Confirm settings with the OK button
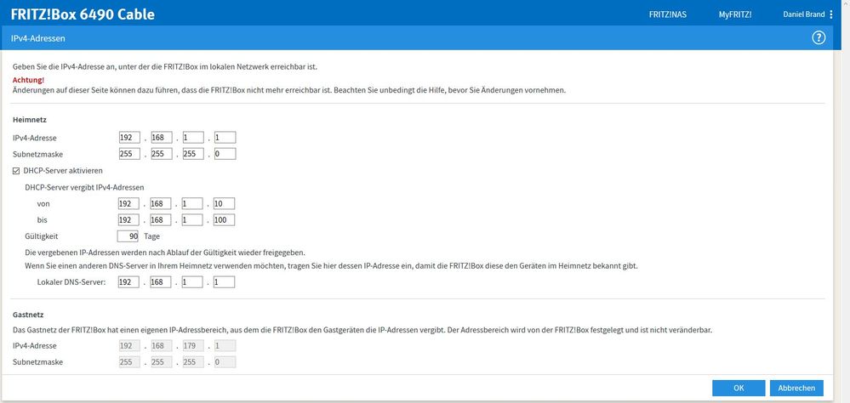This screenshot has width=850, height=403. click(x=739, y=388)
